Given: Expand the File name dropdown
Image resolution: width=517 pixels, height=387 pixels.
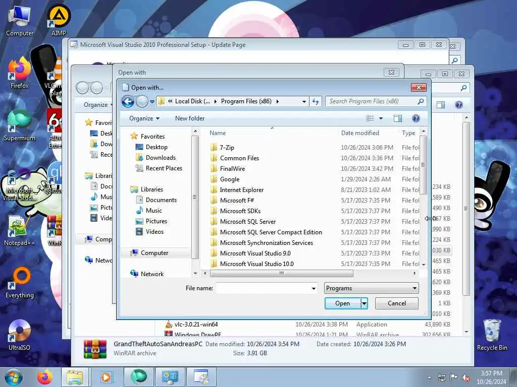Looking at the screenshot, I should [313, 289].
